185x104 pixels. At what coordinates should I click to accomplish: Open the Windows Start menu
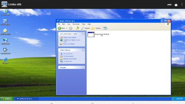coord(7,99)
